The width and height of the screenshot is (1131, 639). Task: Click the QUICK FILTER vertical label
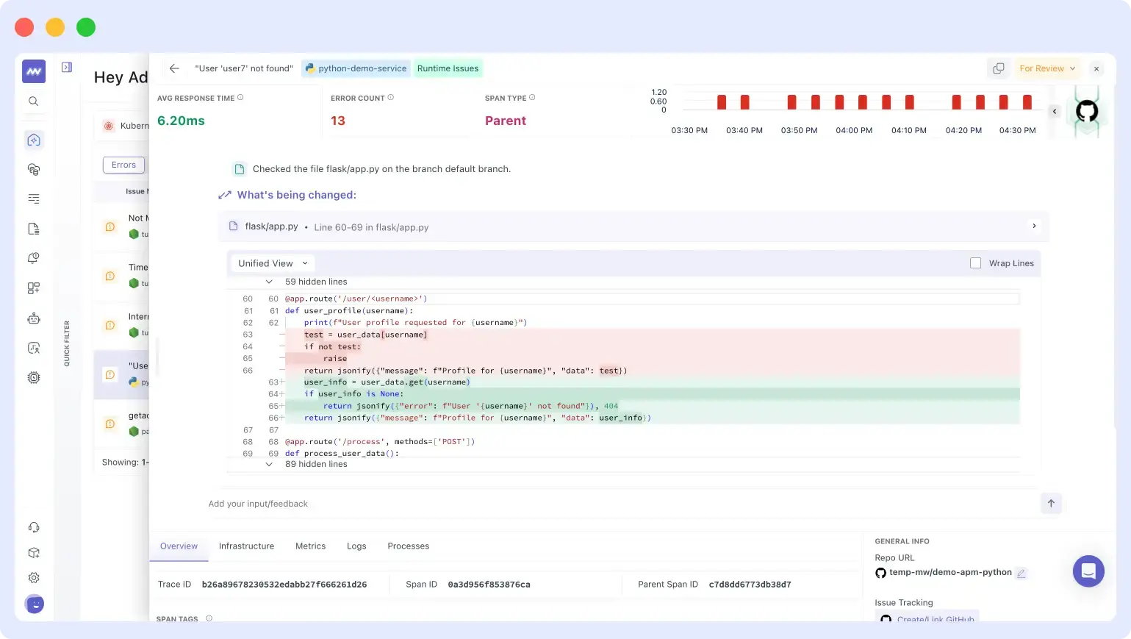(x=67, y=343)
